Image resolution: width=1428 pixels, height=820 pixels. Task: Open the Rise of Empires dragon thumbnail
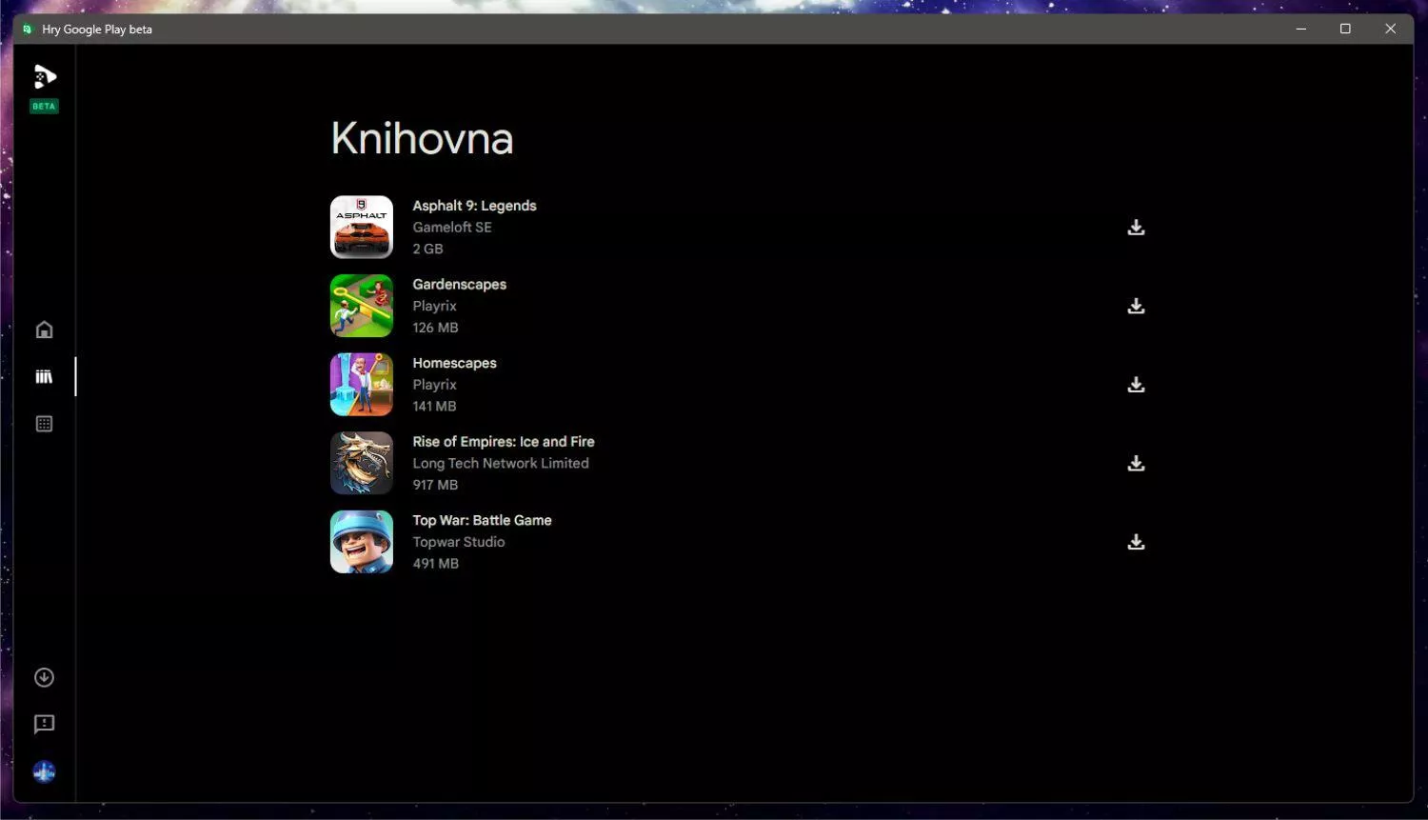362,463
